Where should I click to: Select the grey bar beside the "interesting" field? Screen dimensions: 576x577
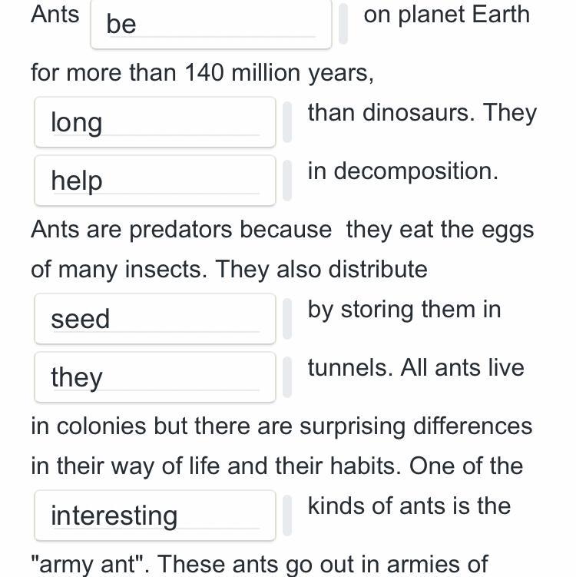click(287, 516)
